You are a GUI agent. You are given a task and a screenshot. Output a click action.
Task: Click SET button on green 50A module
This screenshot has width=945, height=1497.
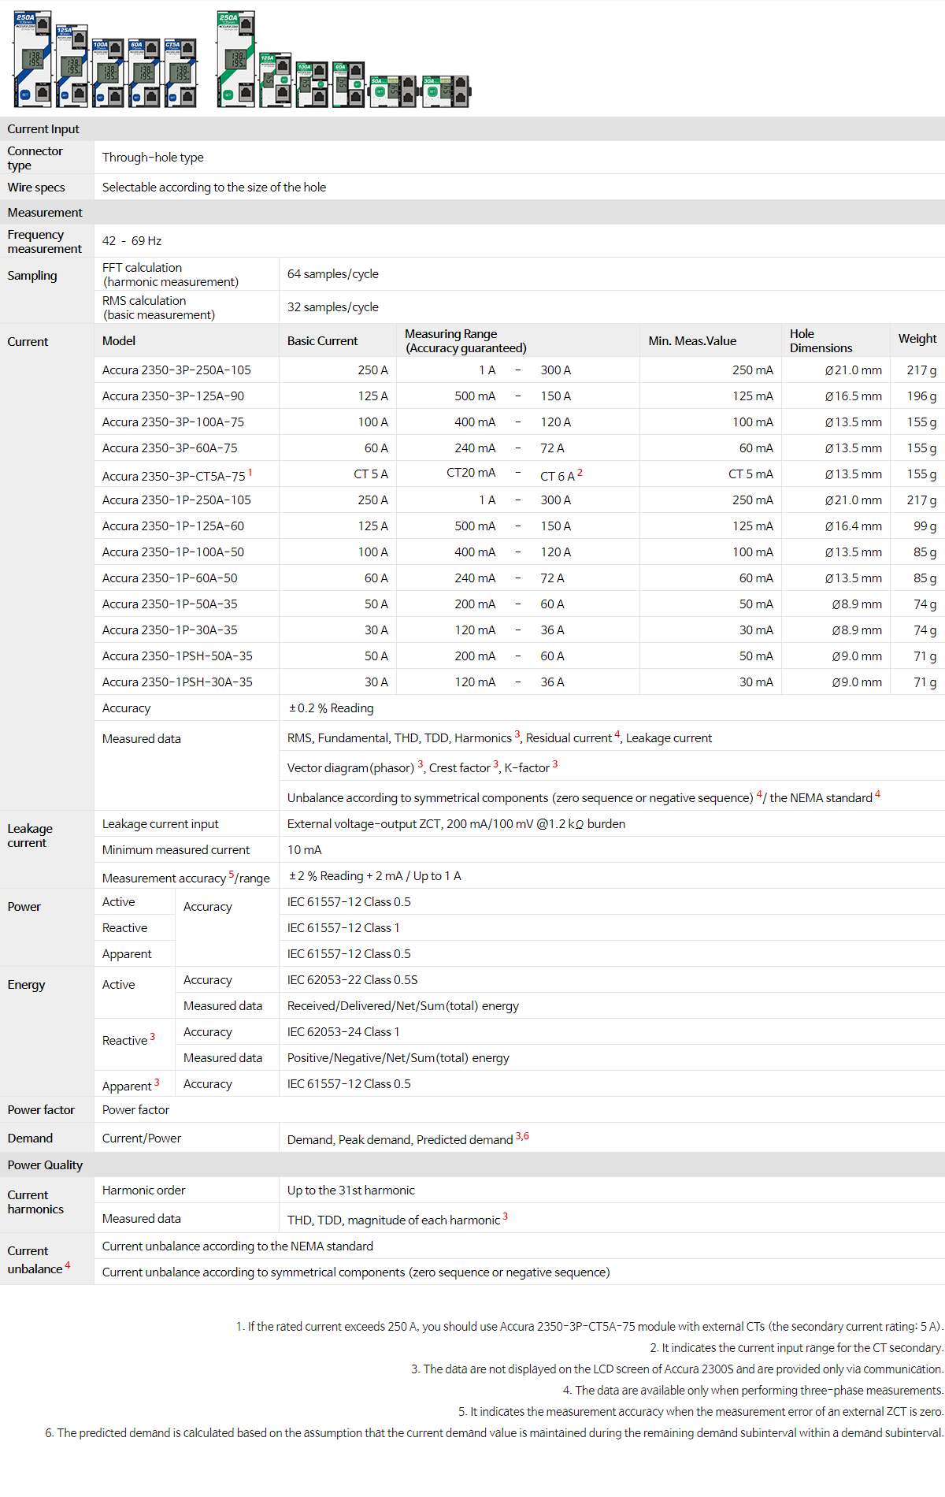[x=380, y=91]
